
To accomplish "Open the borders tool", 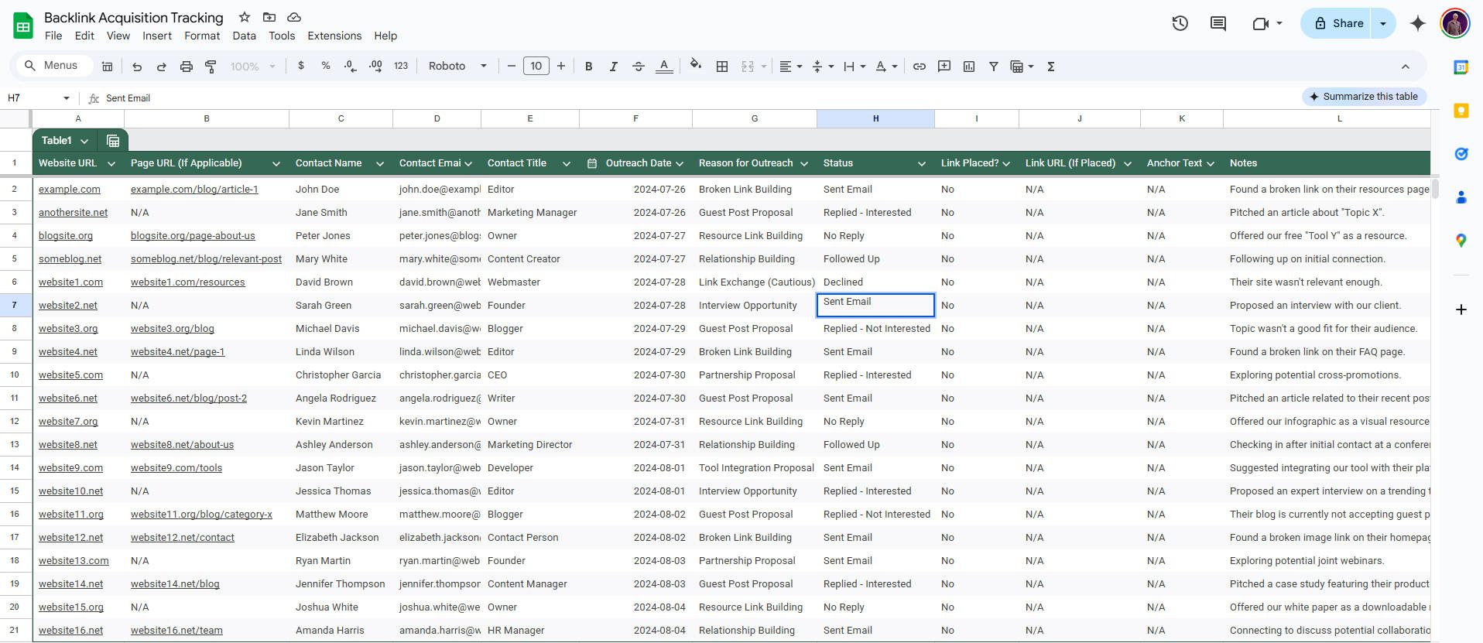I will pyautogui.click(x=722, y=67).
